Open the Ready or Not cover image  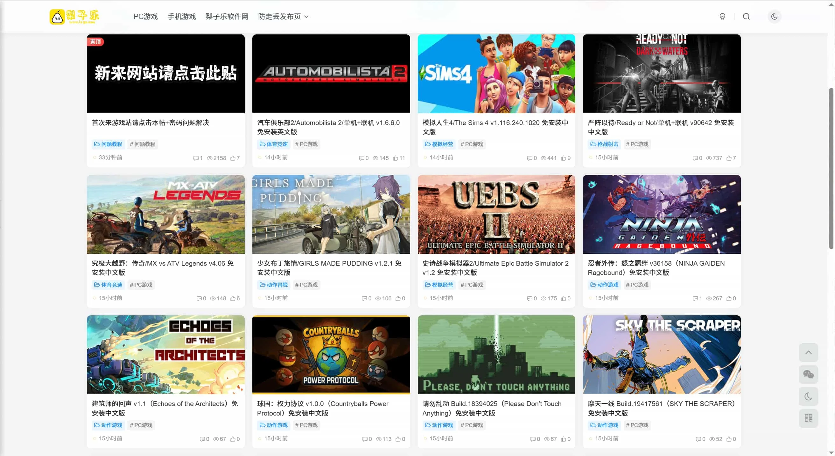point(662,74)
